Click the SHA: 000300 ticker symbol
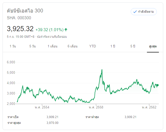 [x=19, y=18]
